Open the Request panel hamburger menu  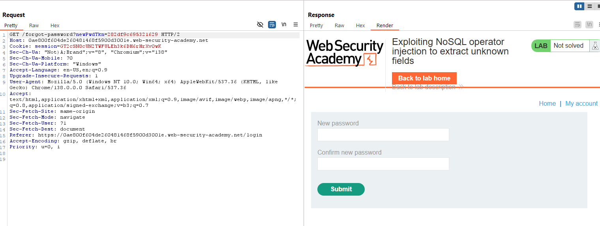tap(296, 24)
